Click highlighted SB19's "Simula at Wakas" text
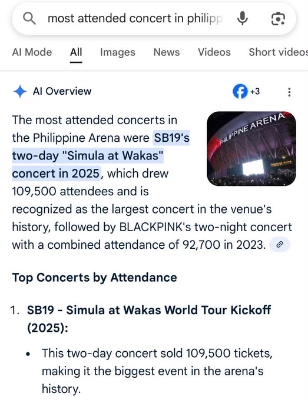 coord(101,156)
